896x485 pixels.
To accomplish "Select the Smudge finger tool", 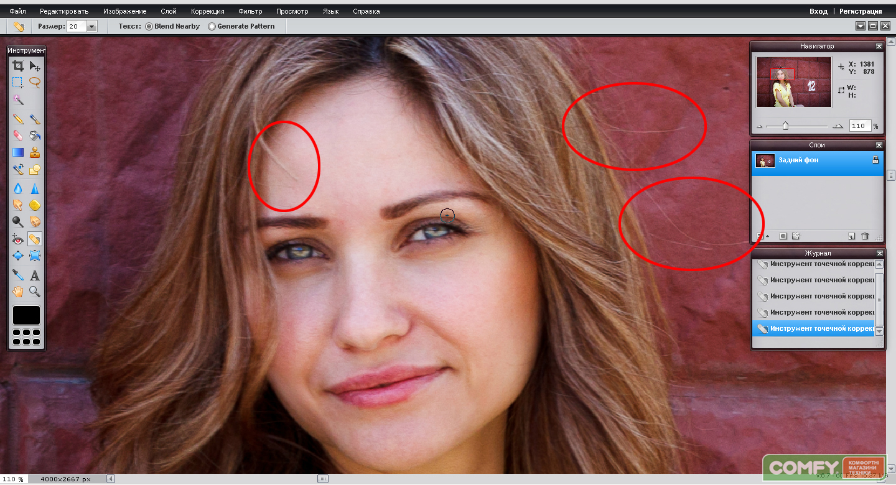I will point(18,205).
